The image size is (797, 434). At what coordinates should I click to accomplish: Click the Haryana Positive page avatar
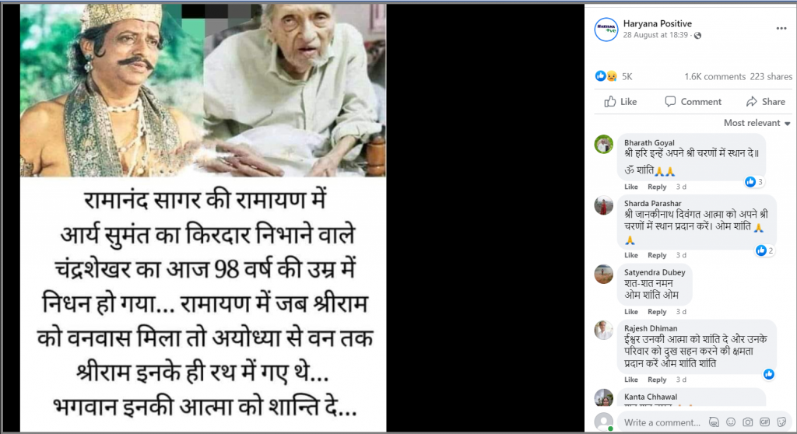click(x=606, y=29)
